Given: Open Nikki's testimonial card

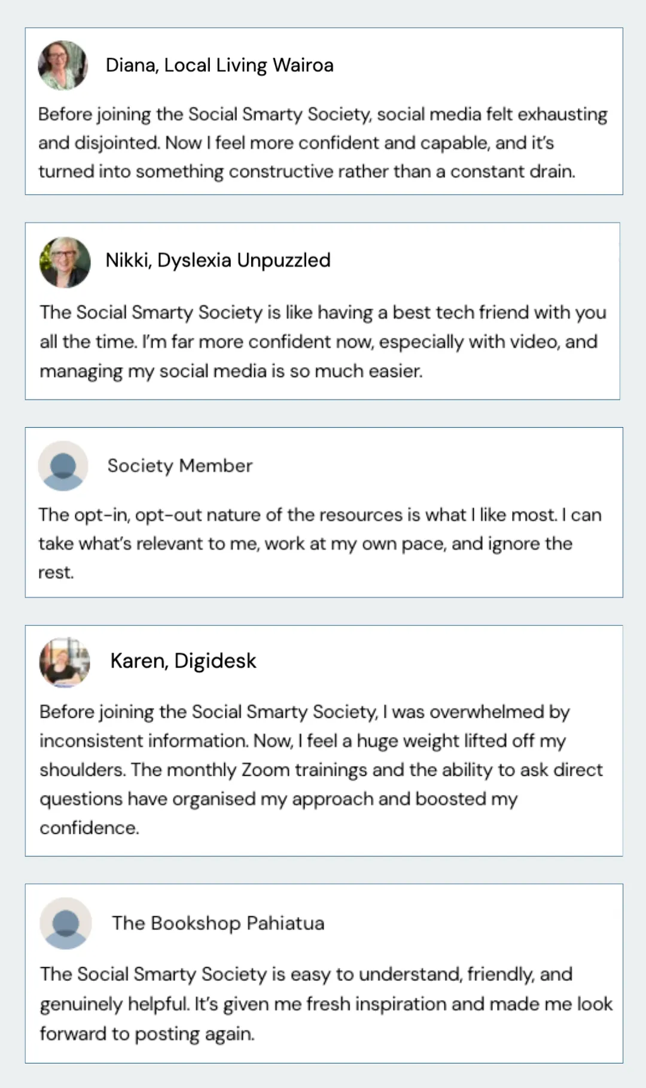Looking at the screenshot, I should tap(322, 311).
